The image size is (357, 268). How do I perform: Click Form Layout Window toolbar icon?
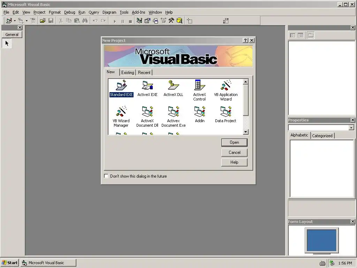point(155,21)
